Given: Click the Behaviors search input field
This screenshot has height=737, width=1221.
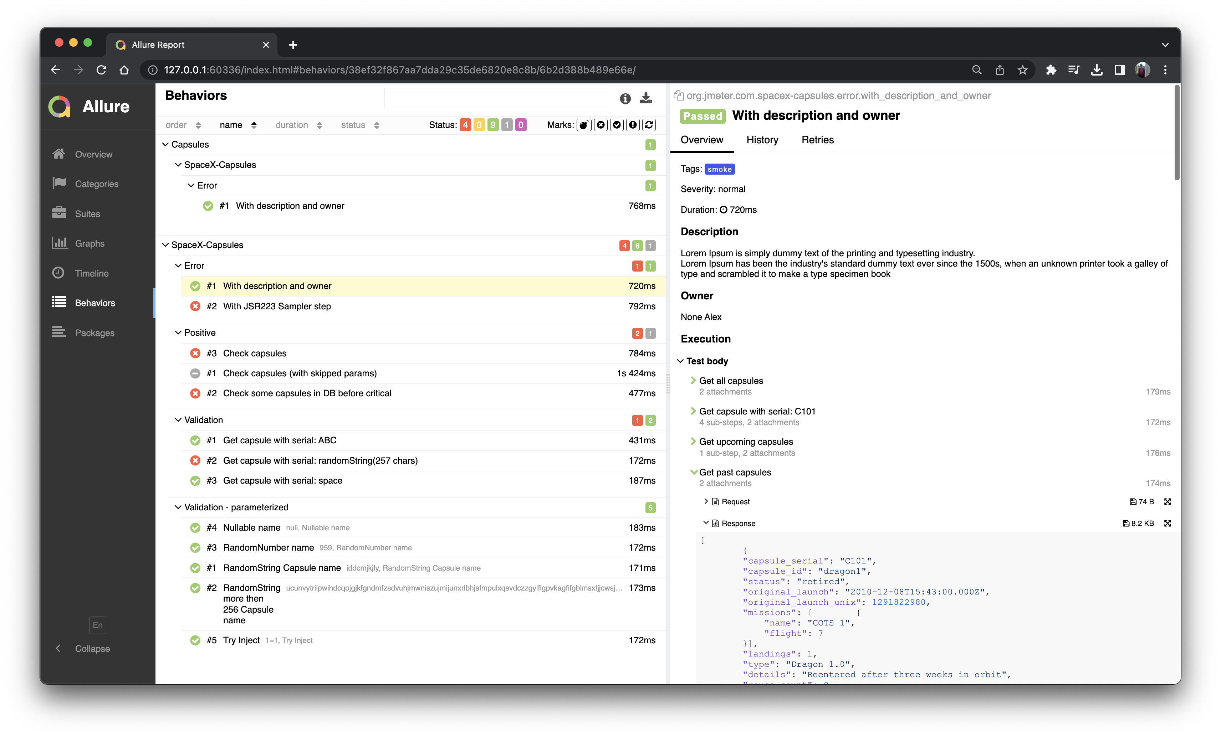Looking at the screenshot, I should 496,98.
